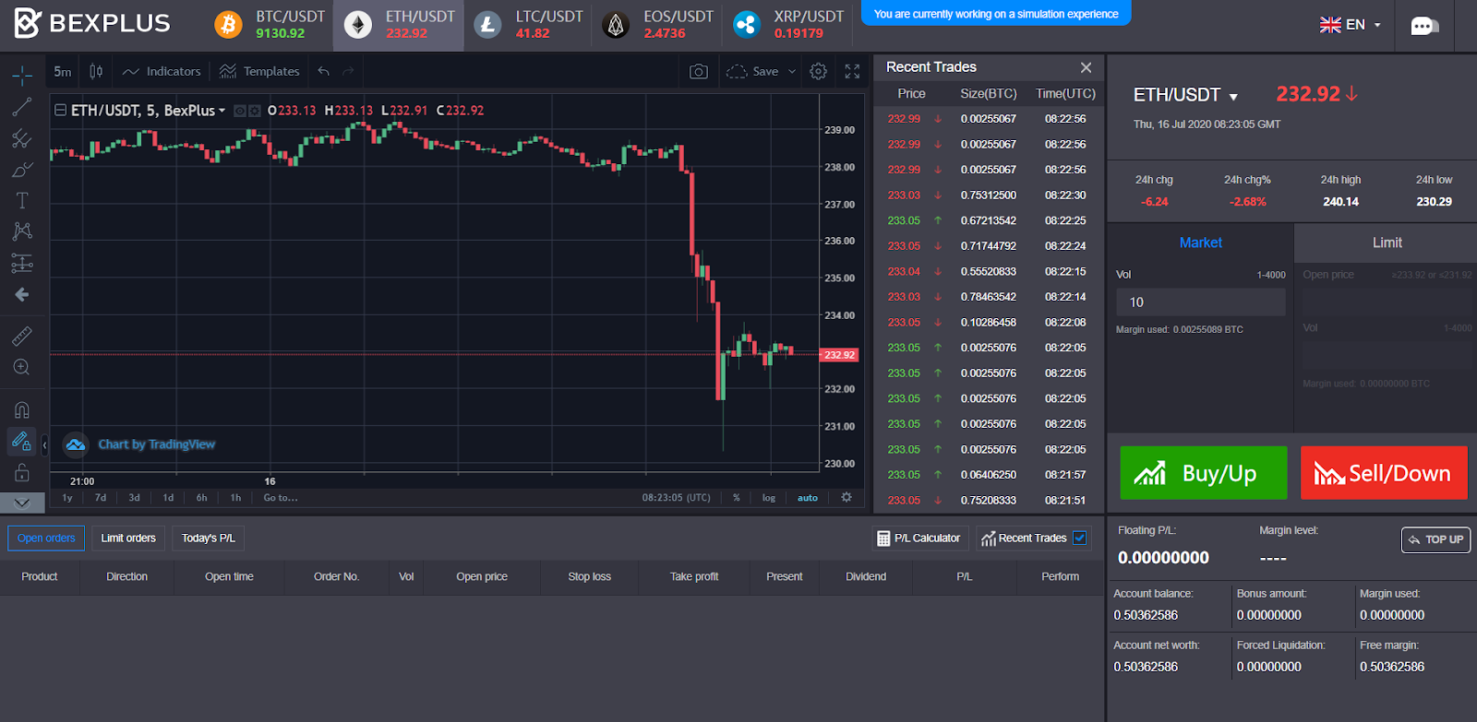
Task: Select the crosshair cursor tool
Action: (22, 75)
